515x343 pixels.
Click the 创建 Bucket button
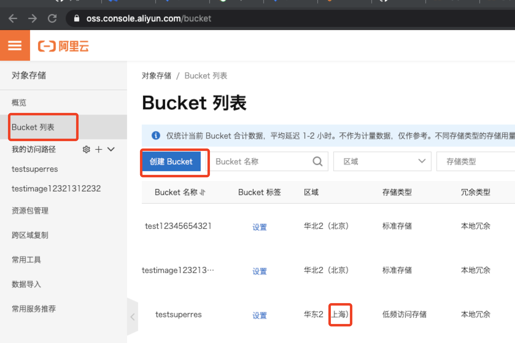171,161
